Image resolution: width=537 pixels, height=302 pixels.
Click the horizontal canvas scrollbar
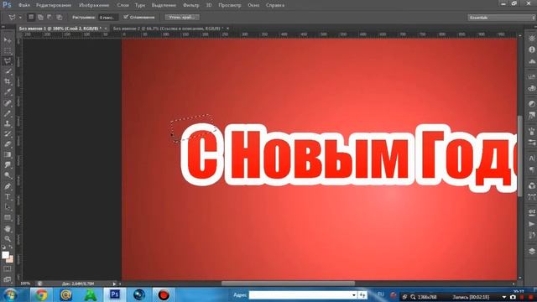(288, 284)
